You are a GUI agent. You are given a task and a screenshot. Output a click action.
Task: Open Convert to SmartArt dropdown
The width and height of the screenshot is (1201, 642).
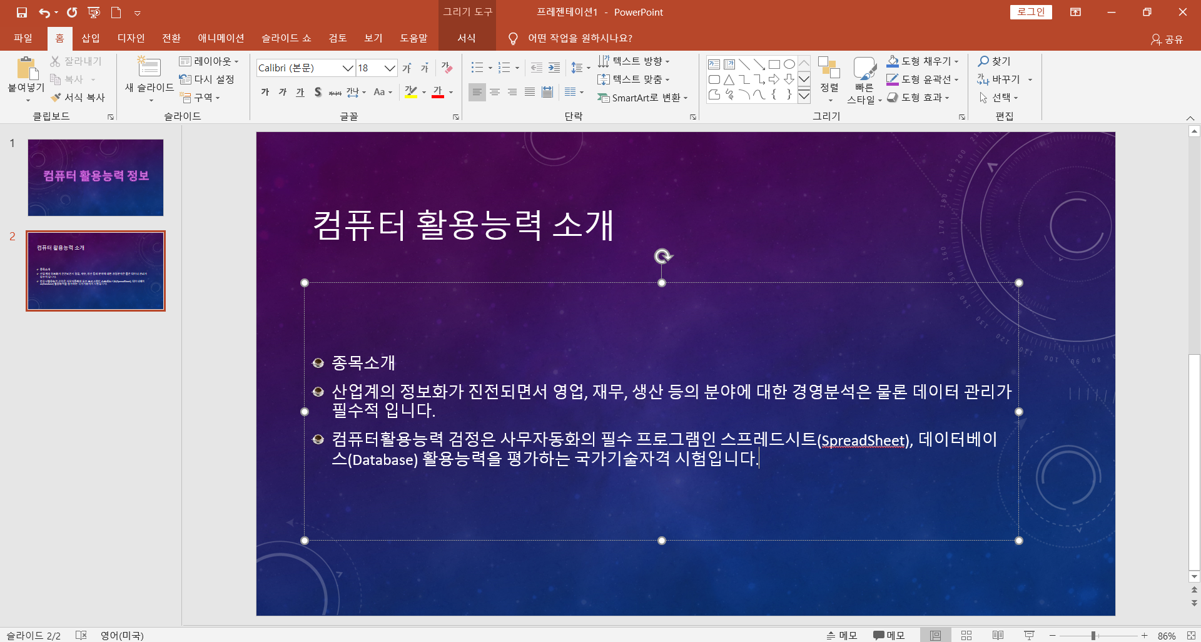[642, 98]
